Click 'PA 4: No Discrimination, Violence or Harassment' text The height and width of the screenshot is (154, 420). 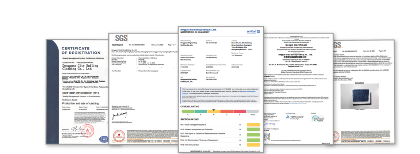coord(199,140)
